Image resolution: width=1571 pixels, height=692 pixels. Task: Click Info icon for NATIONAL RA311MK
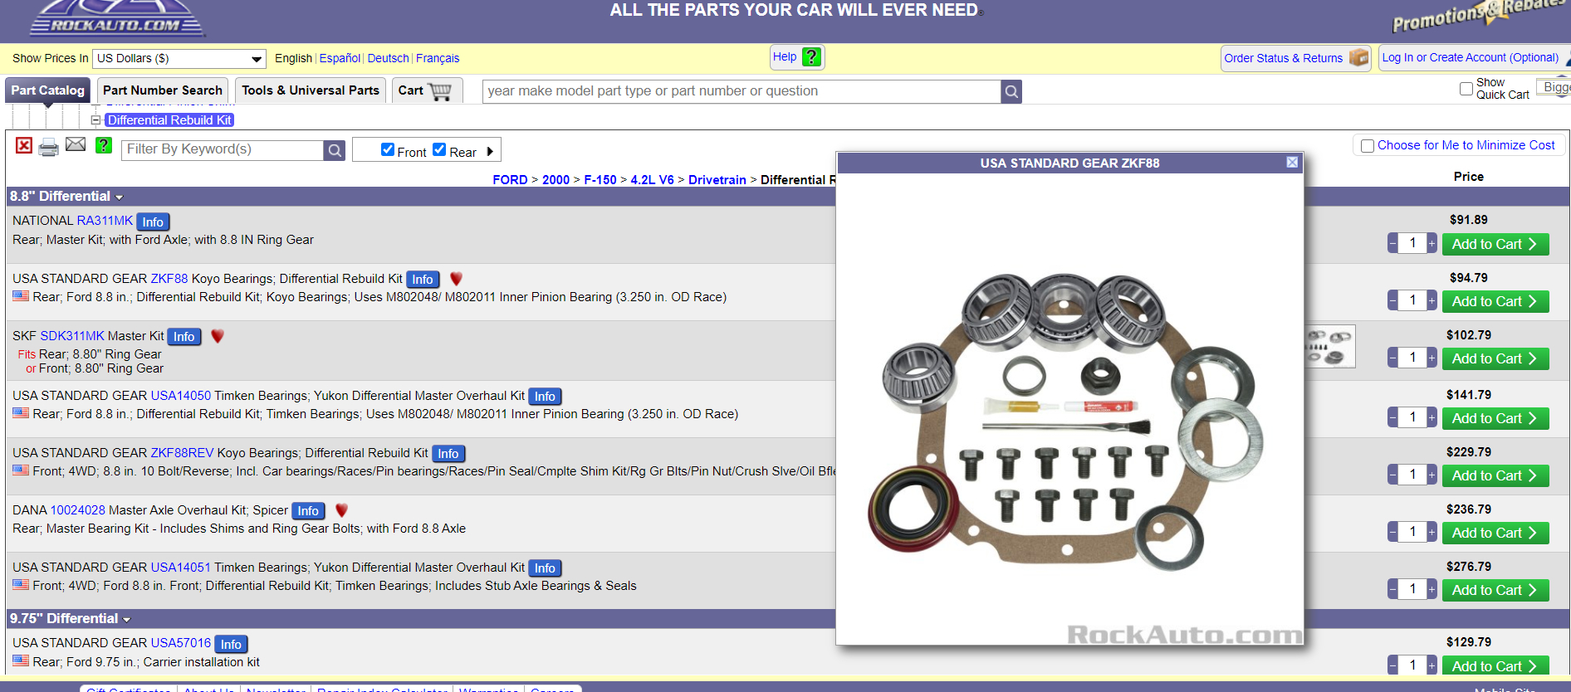click(x=153, y=222)
